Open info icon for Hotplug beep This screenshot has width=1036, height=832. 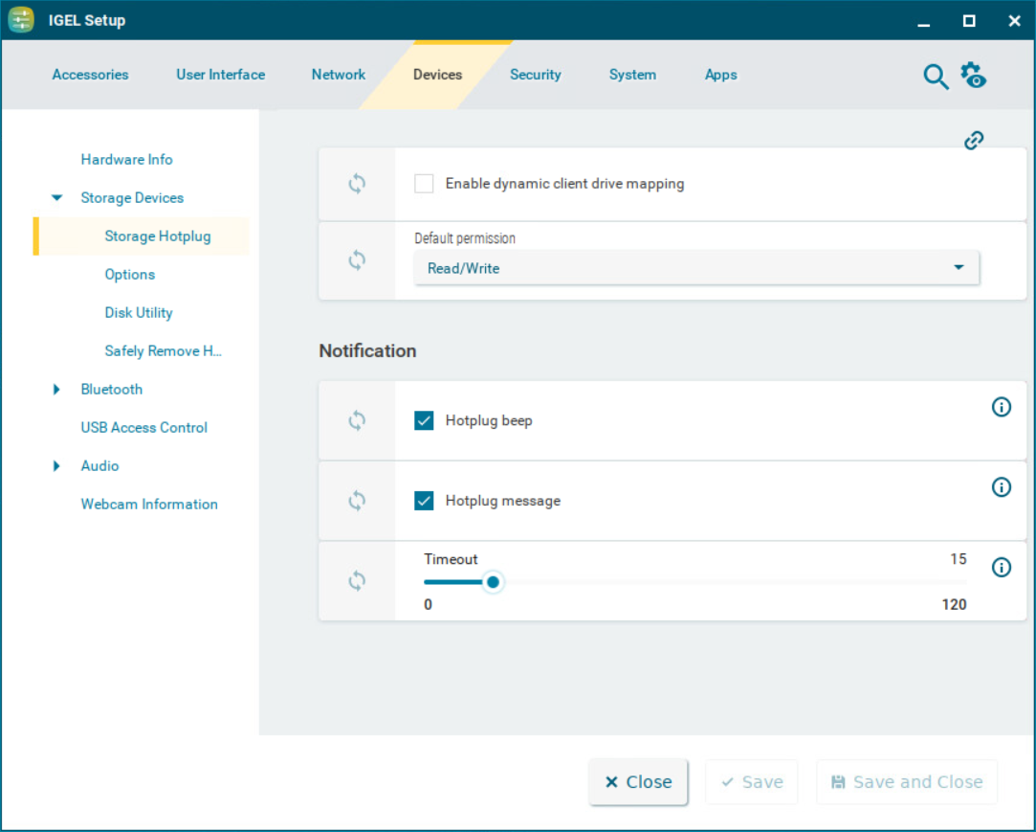[x=1001, y=408]
